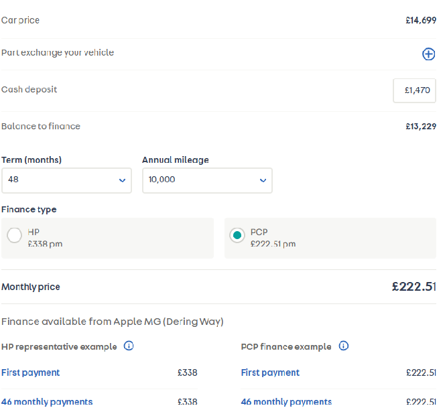Open the PCP finance example info icon
445x414 pixels.
[343, 346]
